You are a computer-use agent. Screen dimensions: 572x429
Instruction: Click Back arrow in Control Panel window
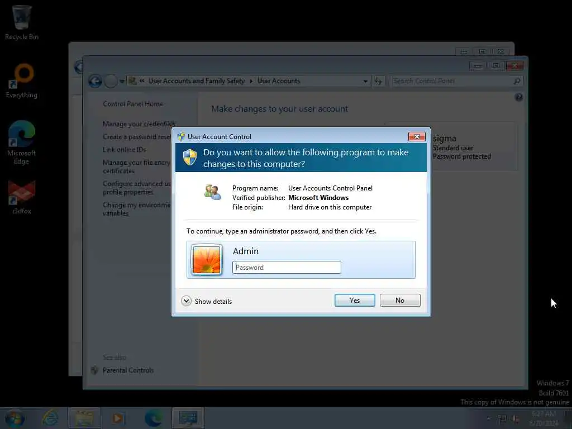(95, 81)
